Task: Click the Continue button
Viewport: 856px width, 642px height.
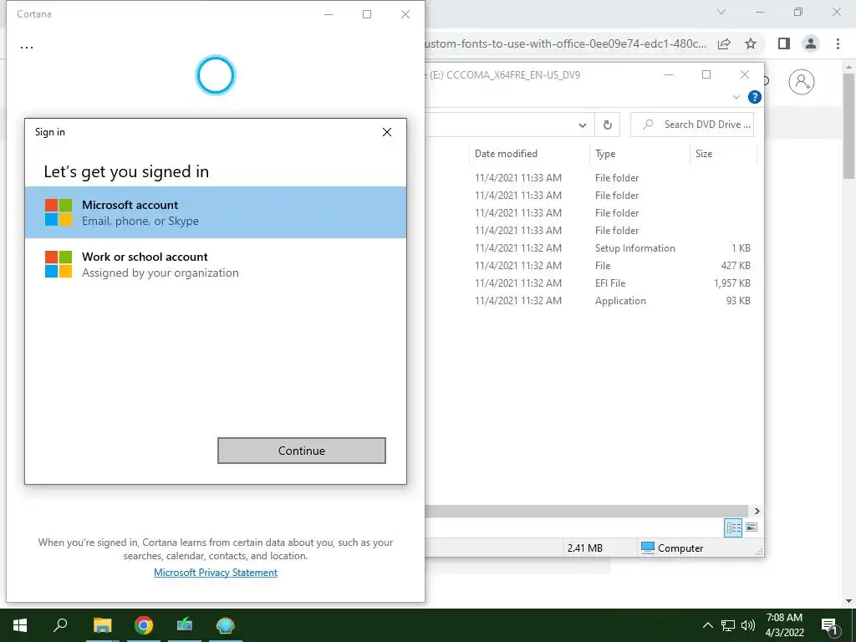Action: tap(301, 451)
